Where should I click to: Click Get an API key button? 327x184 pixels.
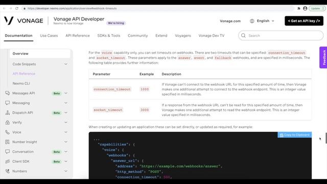[x=304, y=21]
